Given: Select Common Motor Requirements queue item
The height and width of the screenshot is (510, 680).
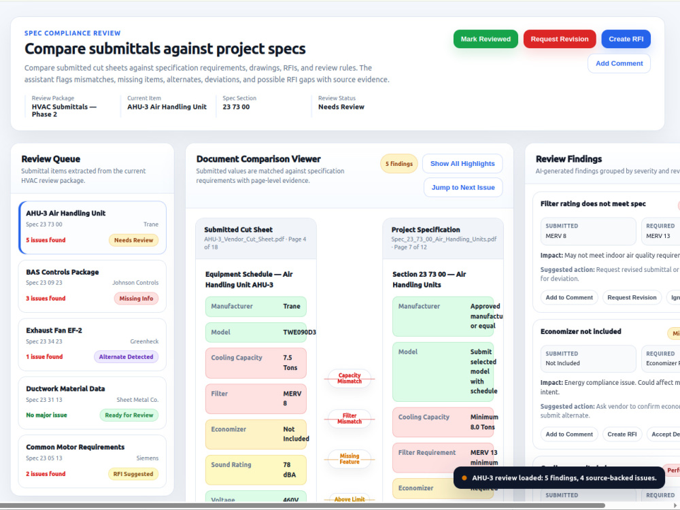Looking at the screenshot, I should (x=92, y=462).
